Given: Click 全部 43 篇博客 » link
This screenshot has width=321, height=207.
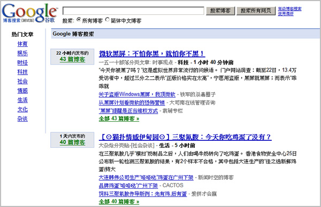Looking at the screenshot, I should tap(119, 118).
